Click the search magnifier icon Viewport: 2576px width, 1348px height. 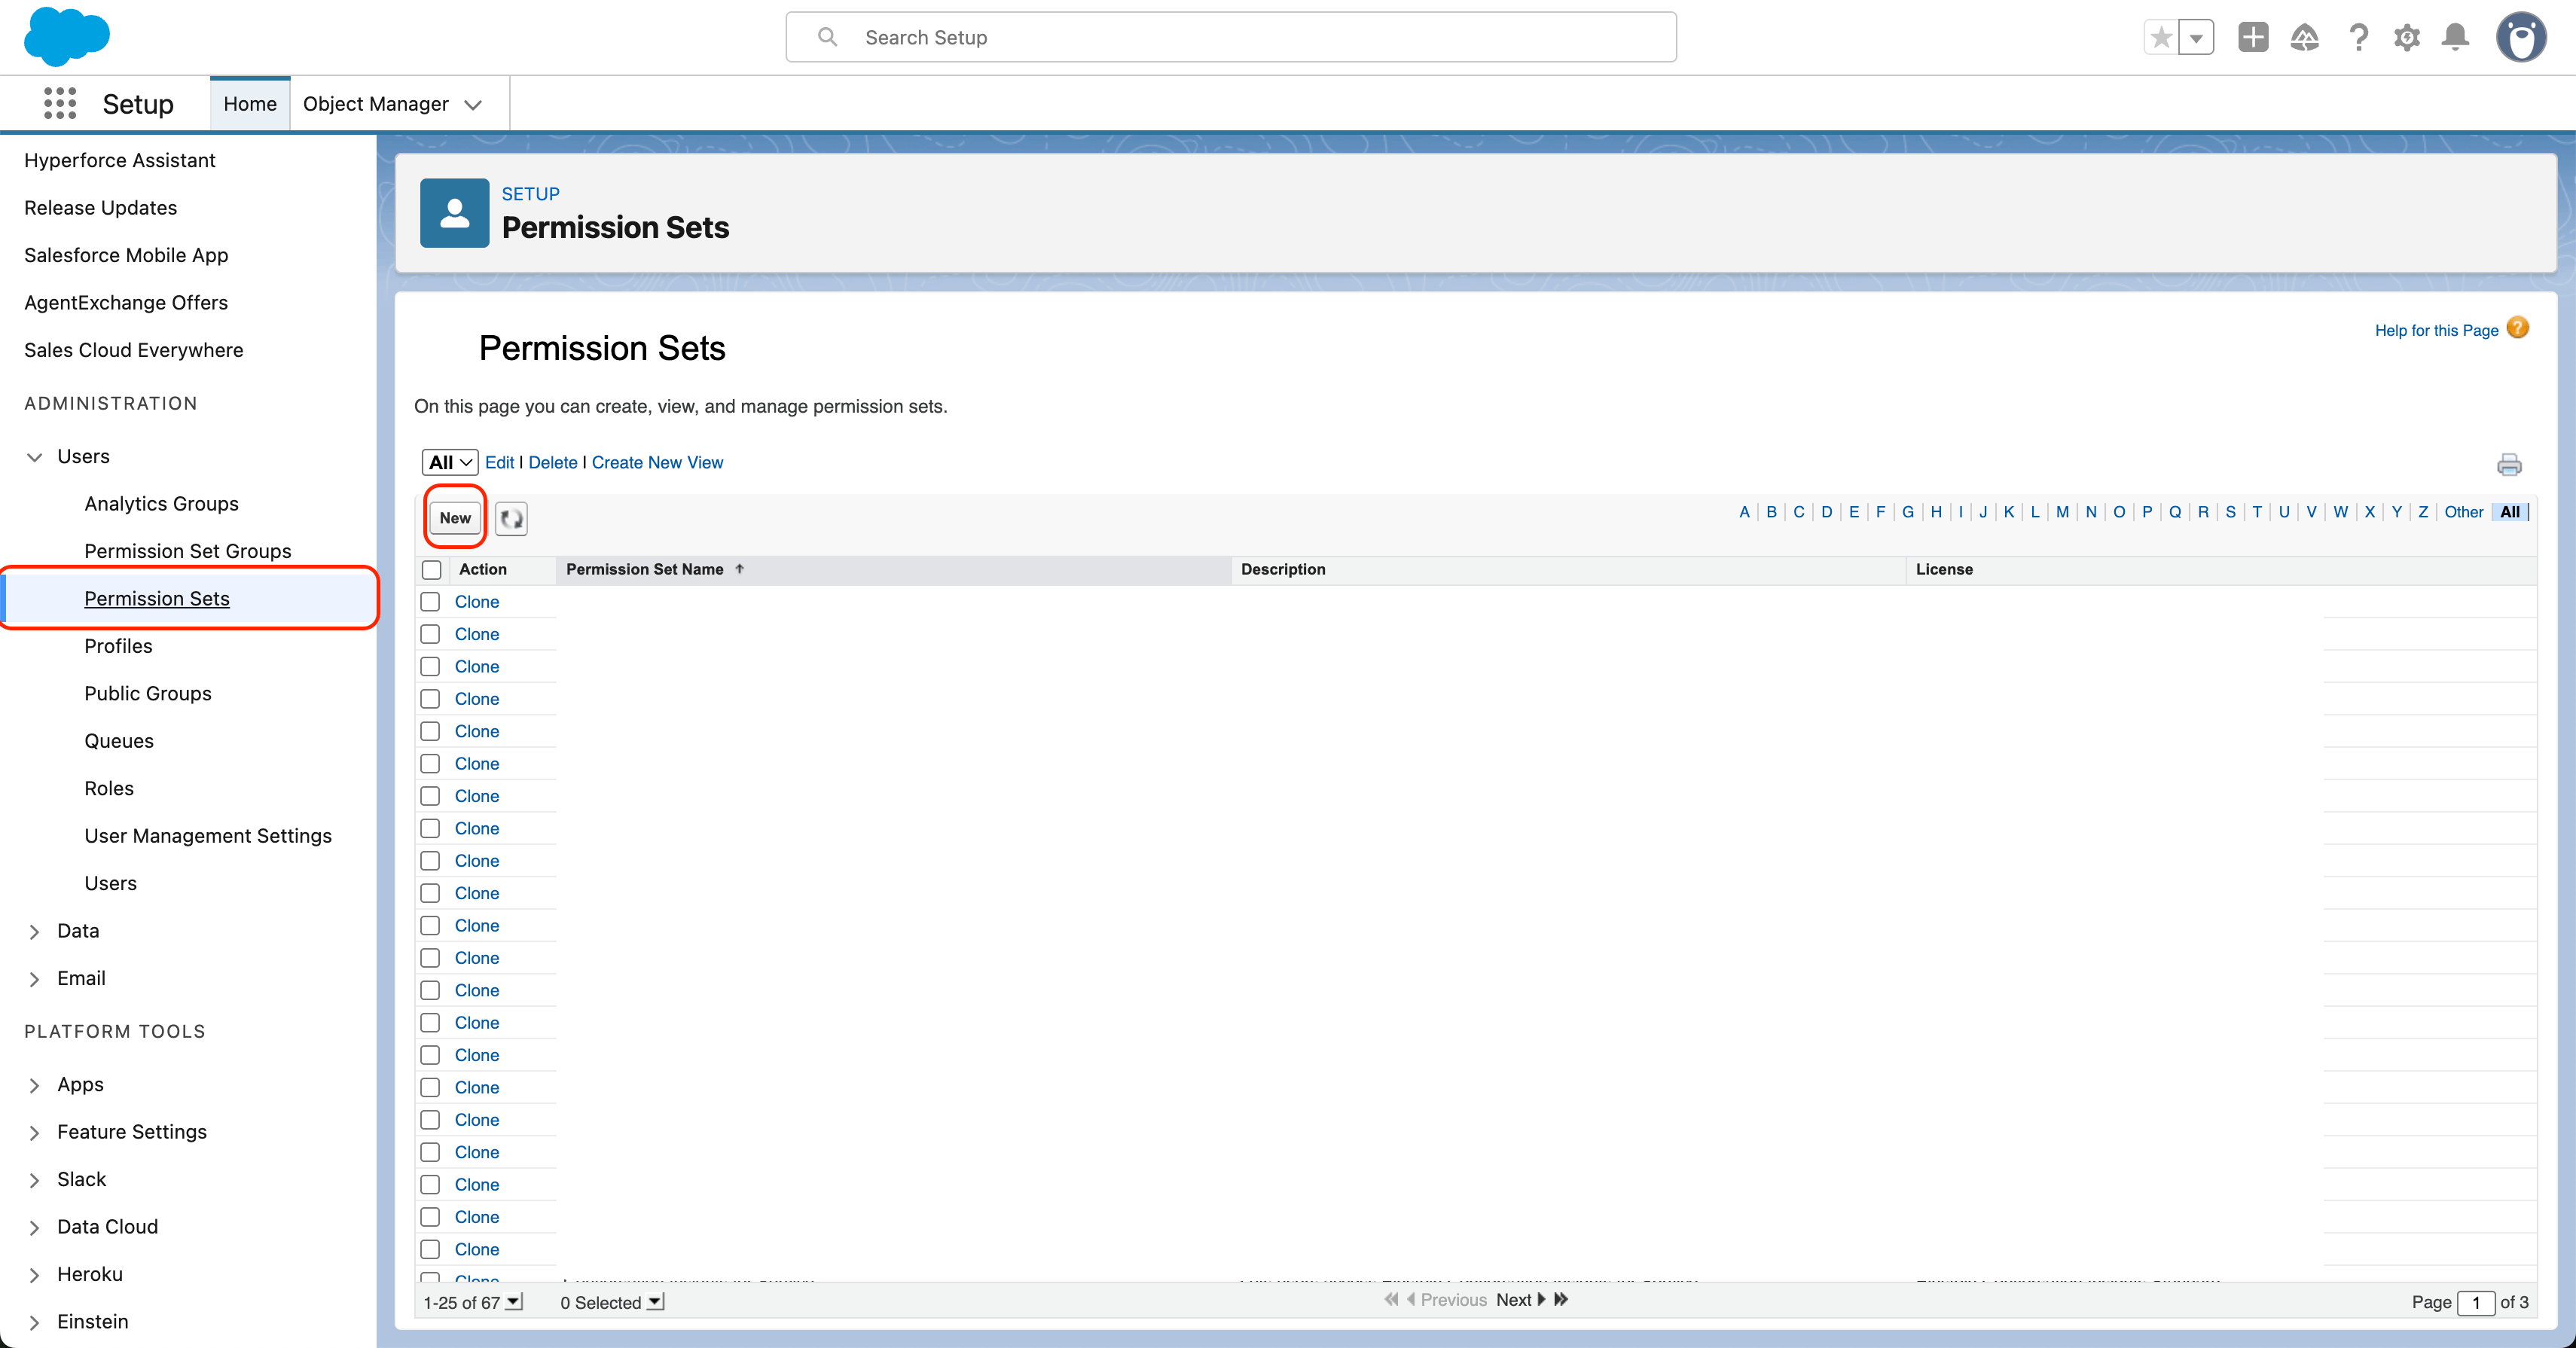pos(827,37)
